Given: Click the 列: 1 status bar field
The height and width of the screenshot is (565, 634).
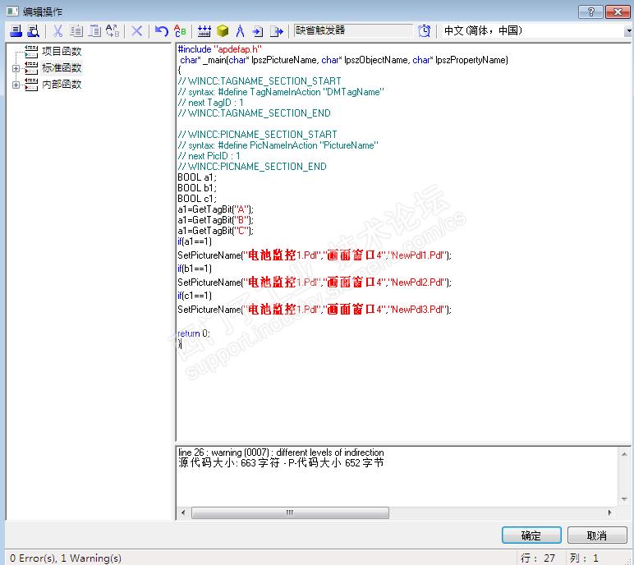Looking at the screenshot, I should [583, 558].
